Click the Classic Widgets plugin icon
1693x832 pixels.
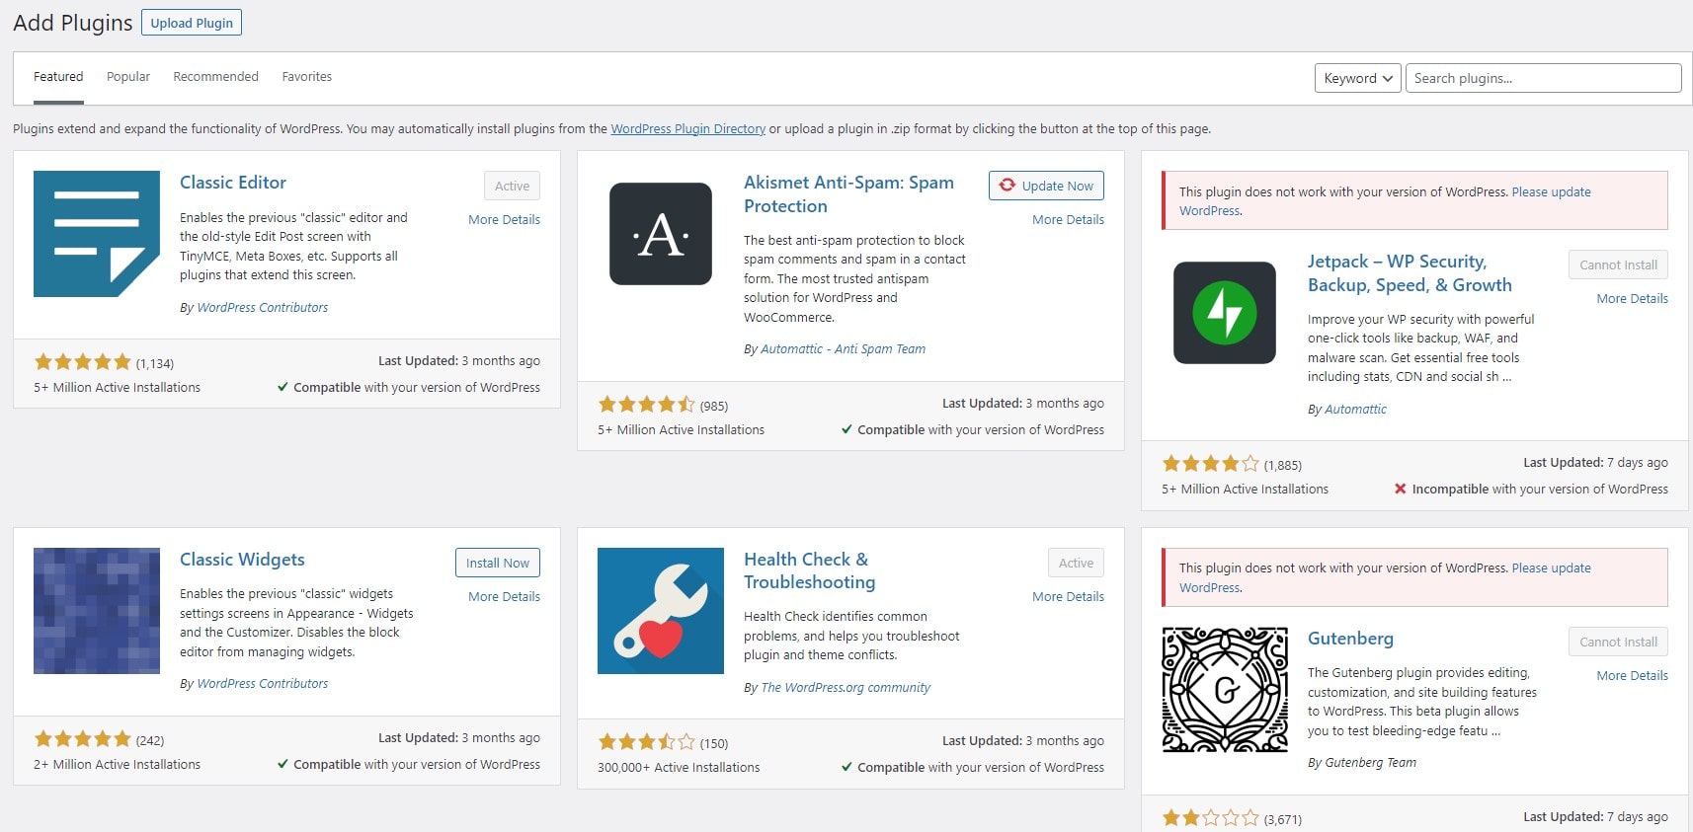97,611
